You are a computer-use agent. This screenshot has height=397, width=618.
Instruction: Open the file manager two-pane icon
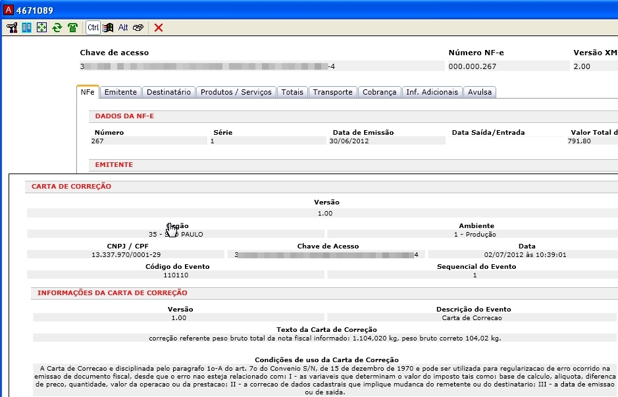(x=27, y=28)
